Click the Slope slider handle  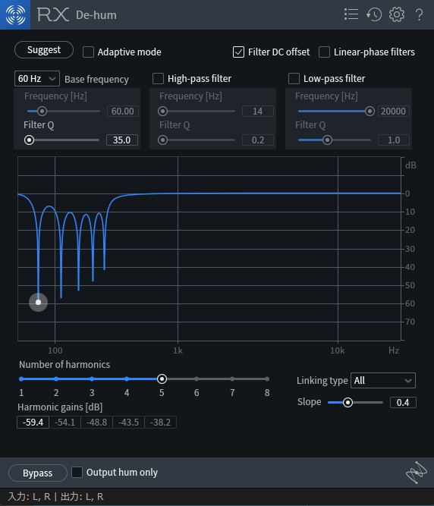(348, 402)
